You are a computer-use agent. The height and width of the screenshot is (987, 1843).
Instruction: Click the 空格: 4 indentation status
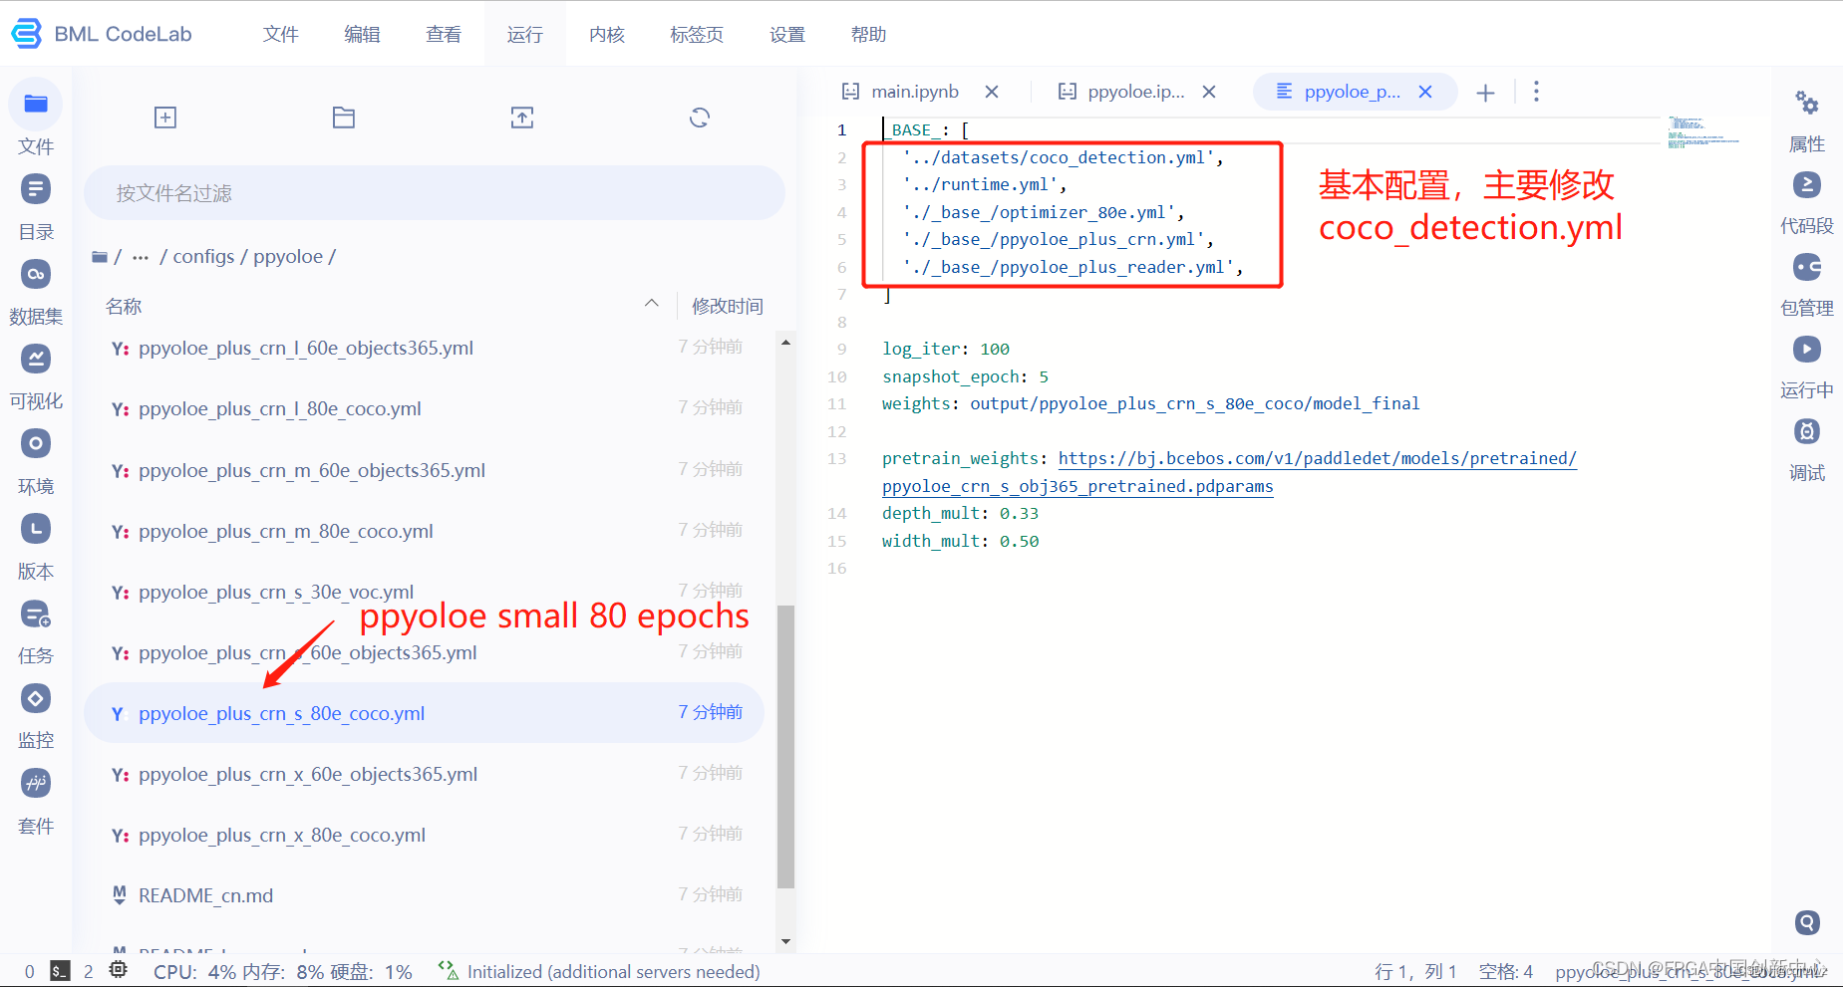point(1505,971)
